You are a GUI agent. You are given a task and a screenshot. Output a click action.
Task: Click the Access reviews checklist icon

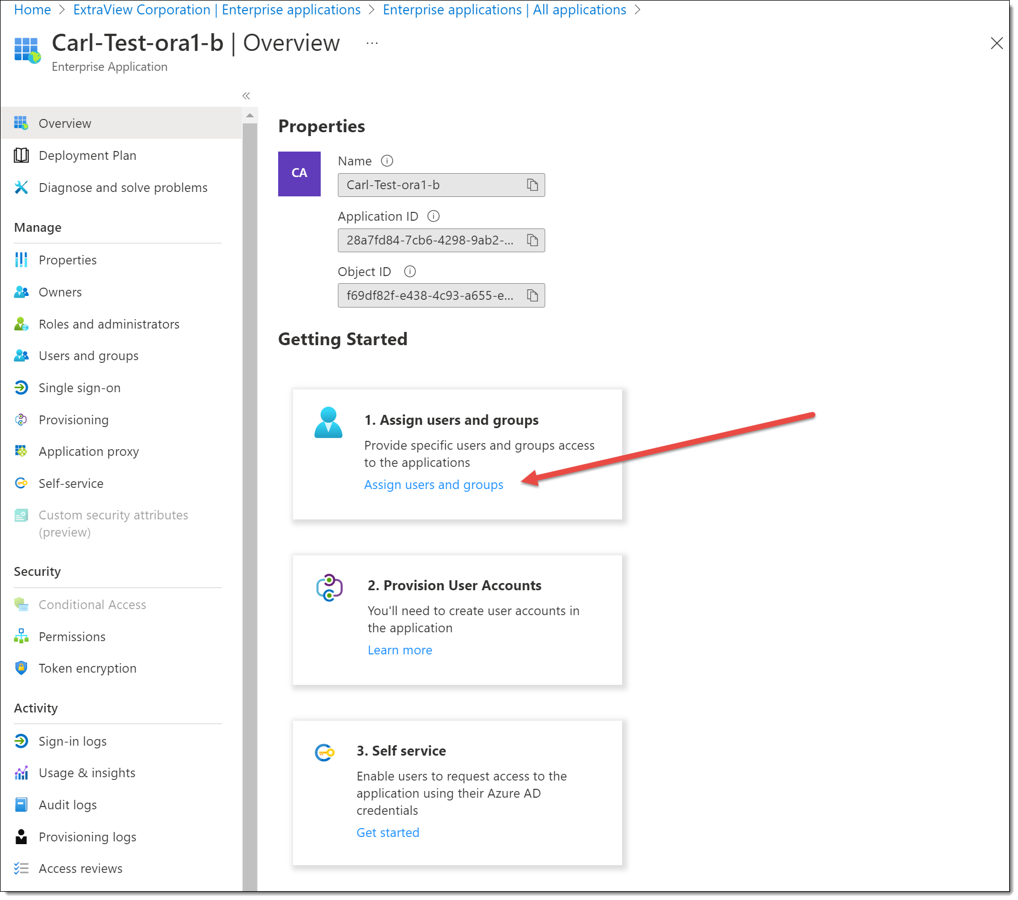tap(21, 868)
